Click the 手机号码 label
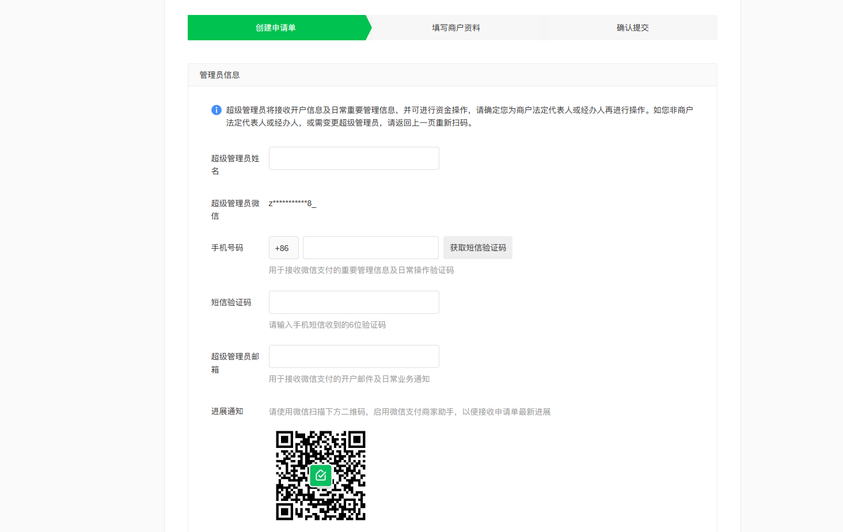The image size is (843, 532). (x=227, y=248)
